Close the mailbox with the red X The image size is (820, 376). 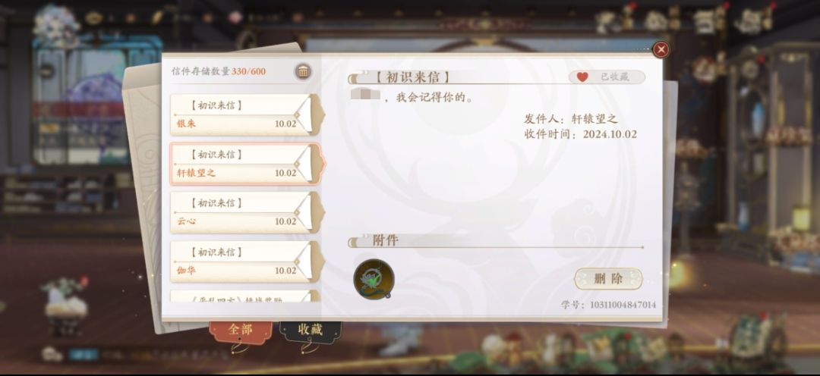point(661,49)
